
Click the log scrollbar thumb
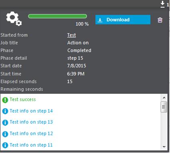[x=164, y=107]
